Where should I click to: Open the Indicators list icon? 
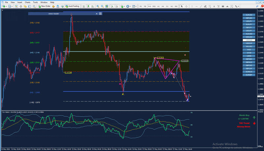click(121, 6)
